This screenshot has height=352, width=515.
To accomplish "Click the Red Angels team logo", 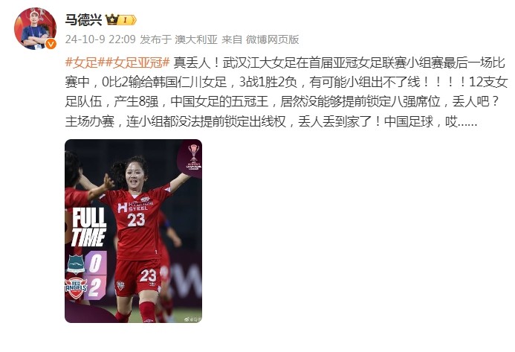I will pyautogui.click(x=76, y=288).
